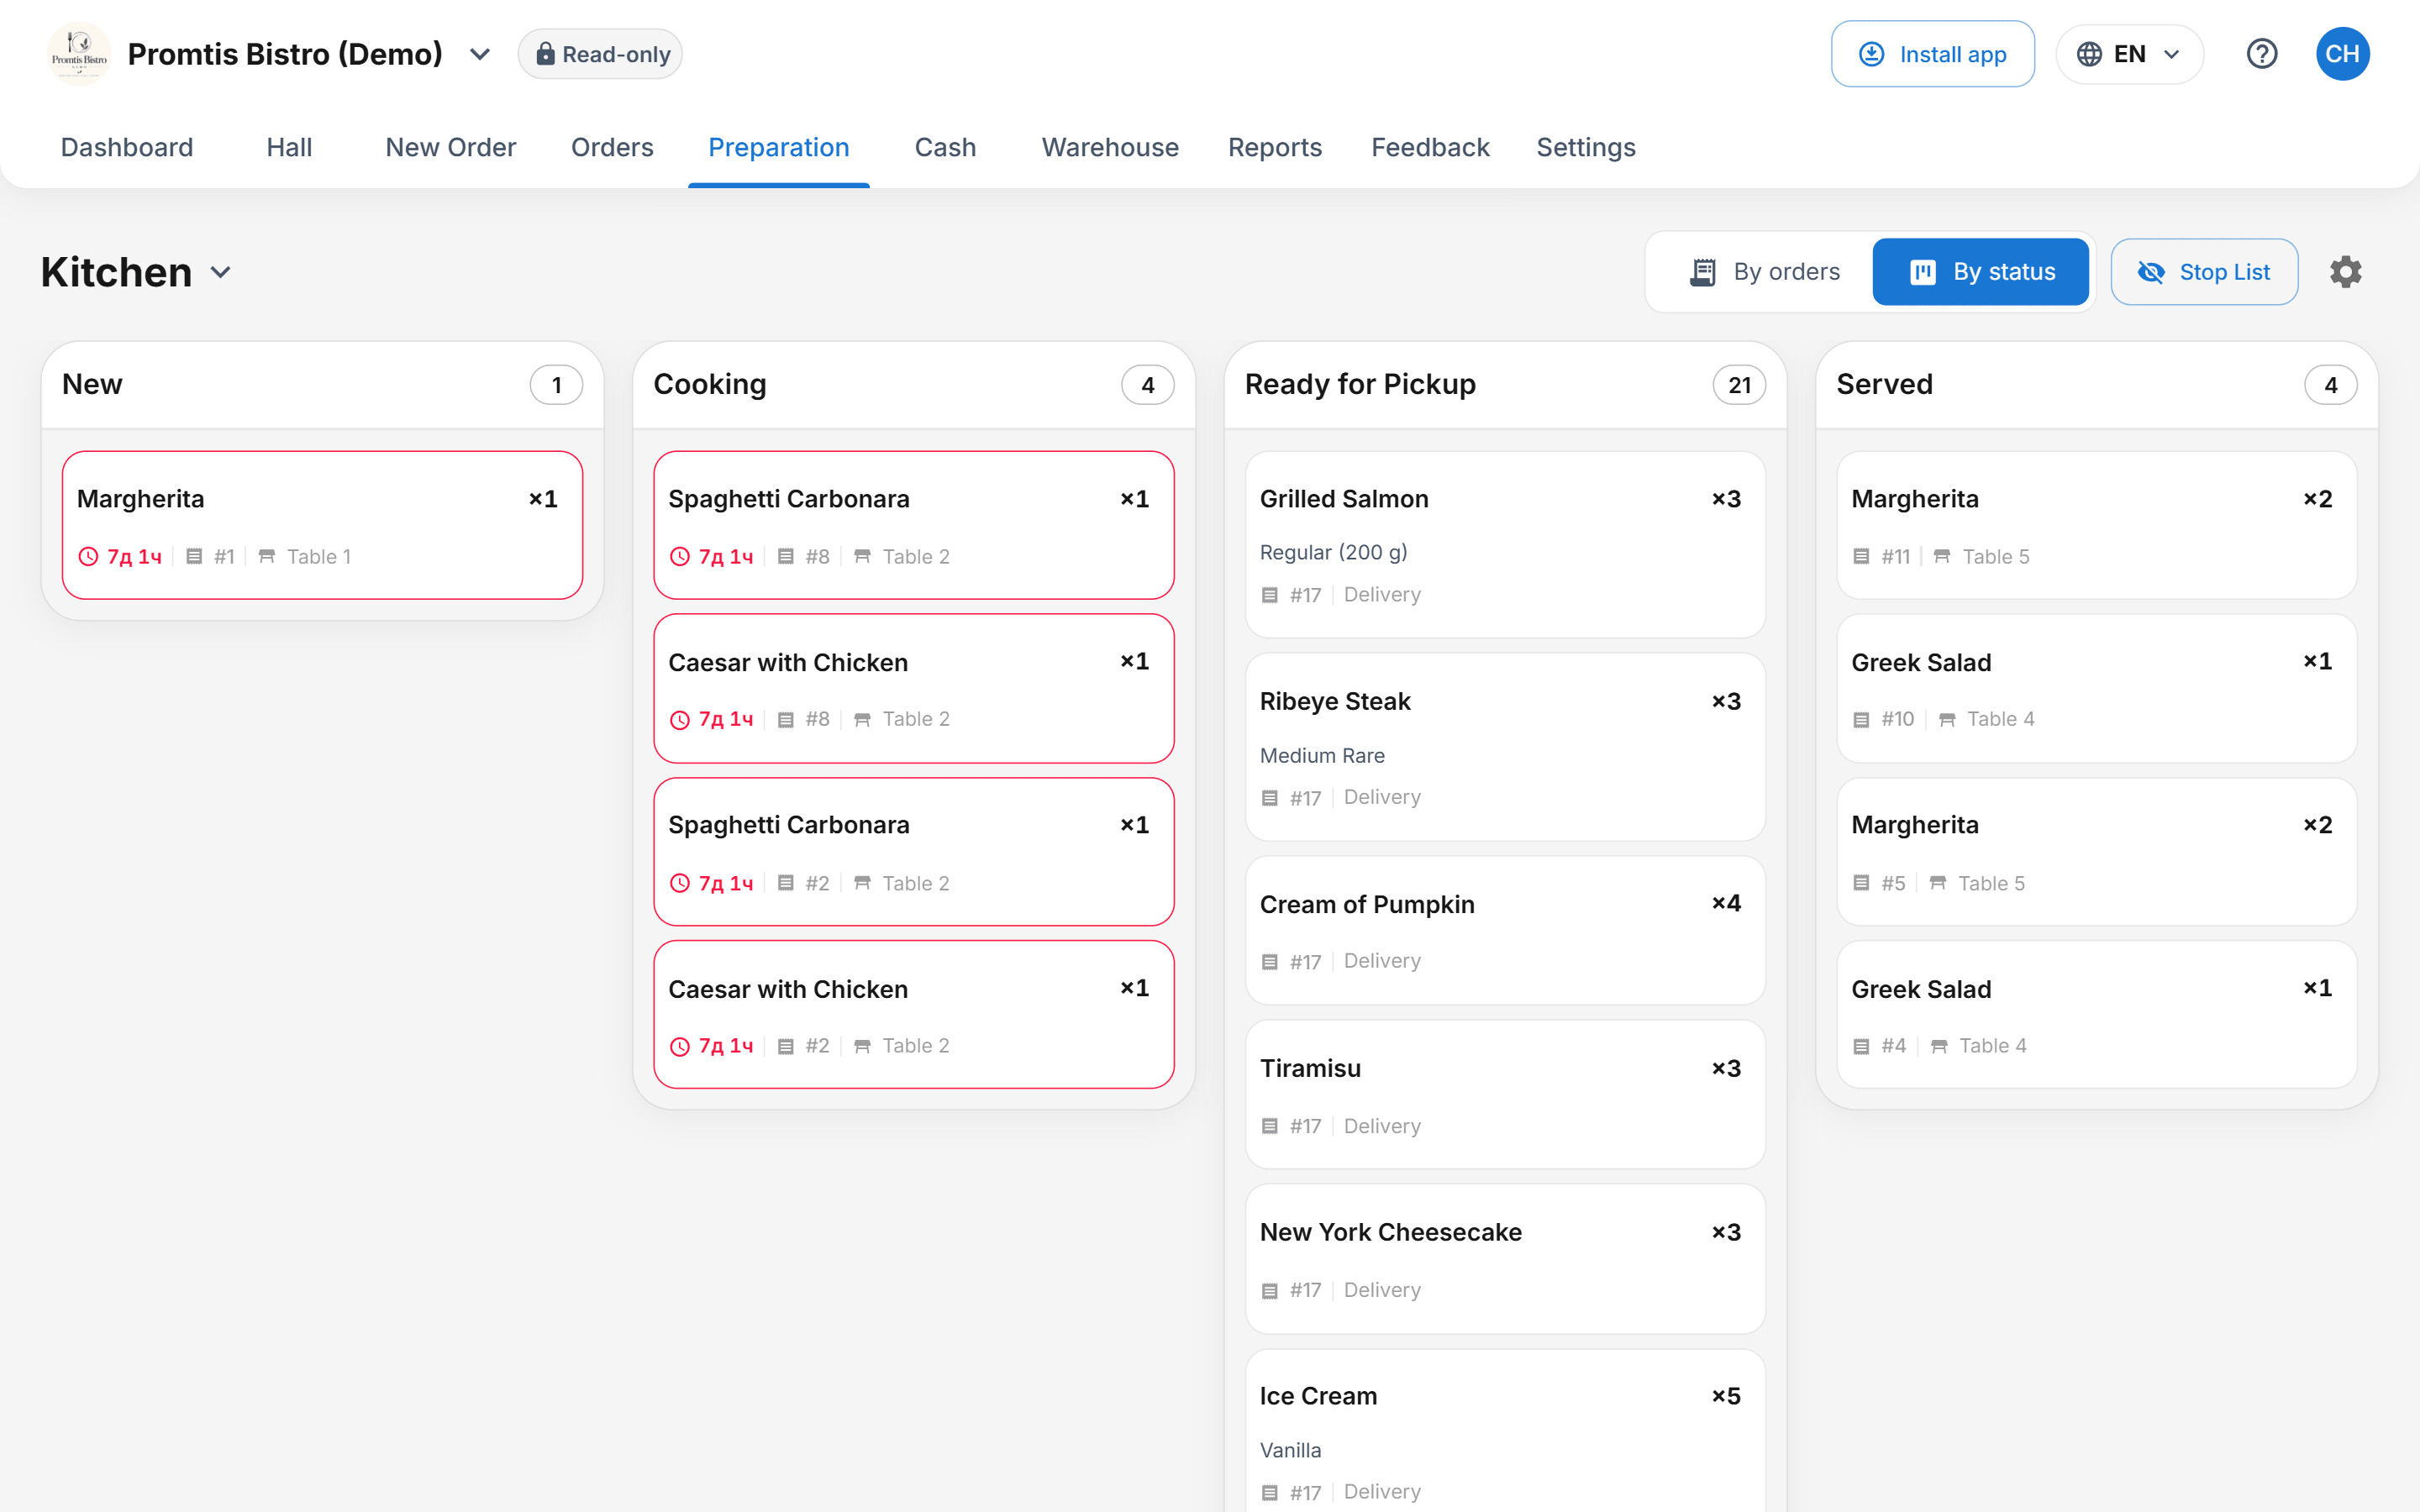This screenshot has width=2420, height=1512.
Task: Click the clock icon on Margherita Table 1 card
Action: click(89, 557)
